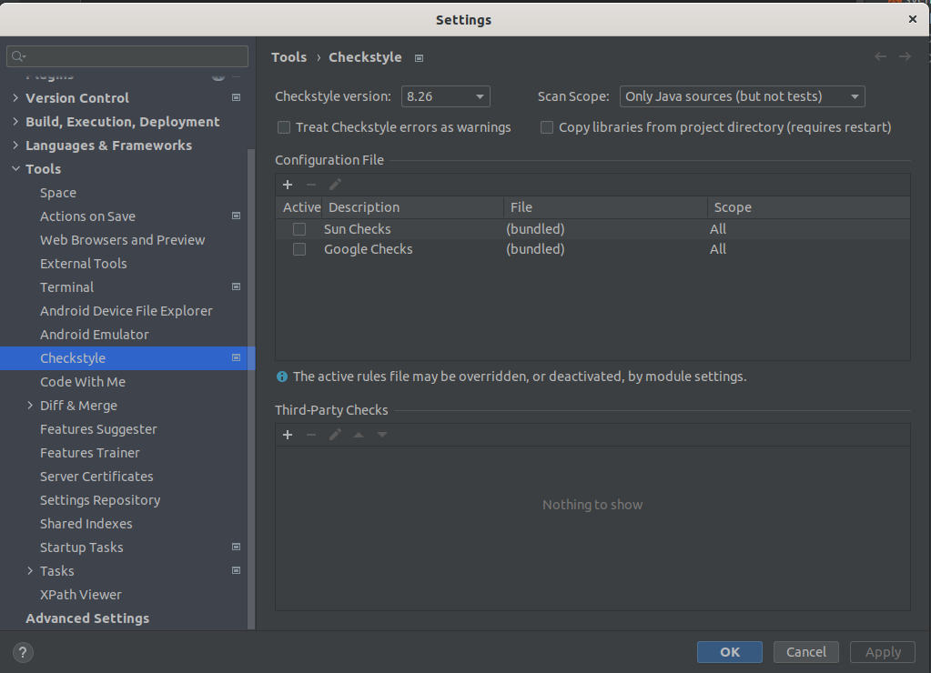Open Features Suggester settings
The height and width of the screenshot is (673, 931).
(98, 429)
